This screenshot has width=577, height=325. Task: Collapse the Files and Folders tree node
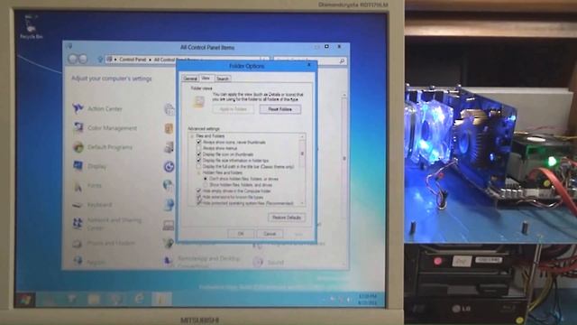[x=192, y=136]
